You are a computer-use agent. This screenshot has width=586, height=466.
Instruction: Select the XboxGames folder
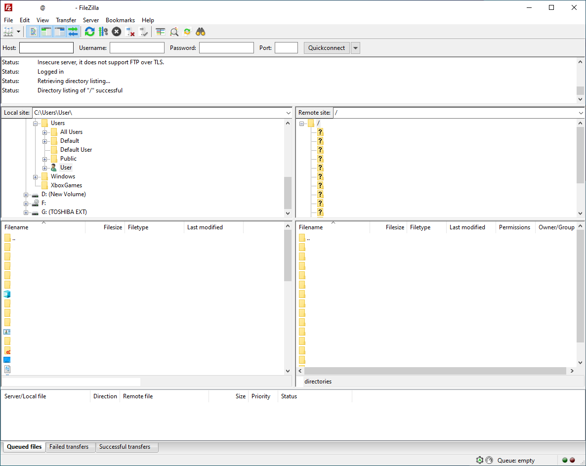(66, 185)
